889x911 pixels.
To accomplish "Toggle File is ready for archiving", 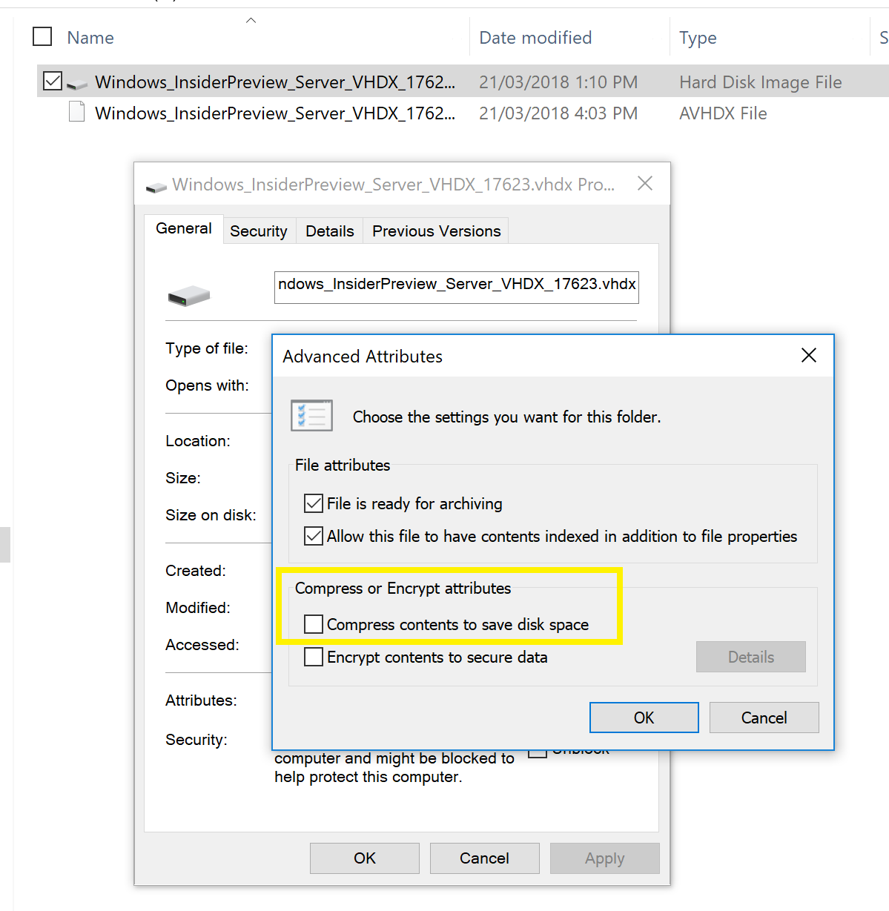I will pyautogui.click(x=314, y=504).
